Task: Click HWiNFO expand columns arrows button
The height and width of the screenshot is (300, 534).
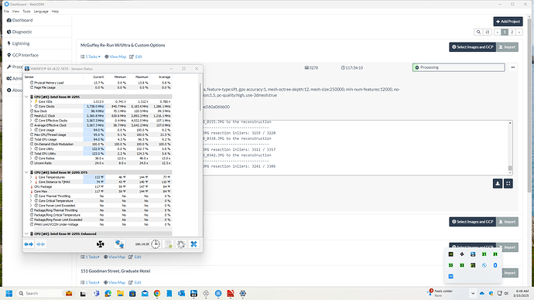Action: [29, 244]
